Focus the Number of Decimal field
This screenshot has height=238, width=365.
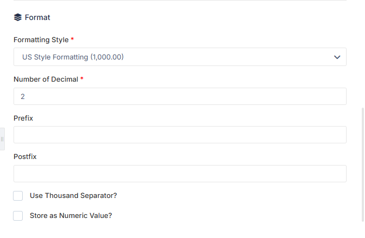[x=180, y=96]
